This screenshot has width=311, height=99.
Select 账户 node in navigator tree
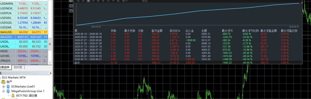point(9,82)
